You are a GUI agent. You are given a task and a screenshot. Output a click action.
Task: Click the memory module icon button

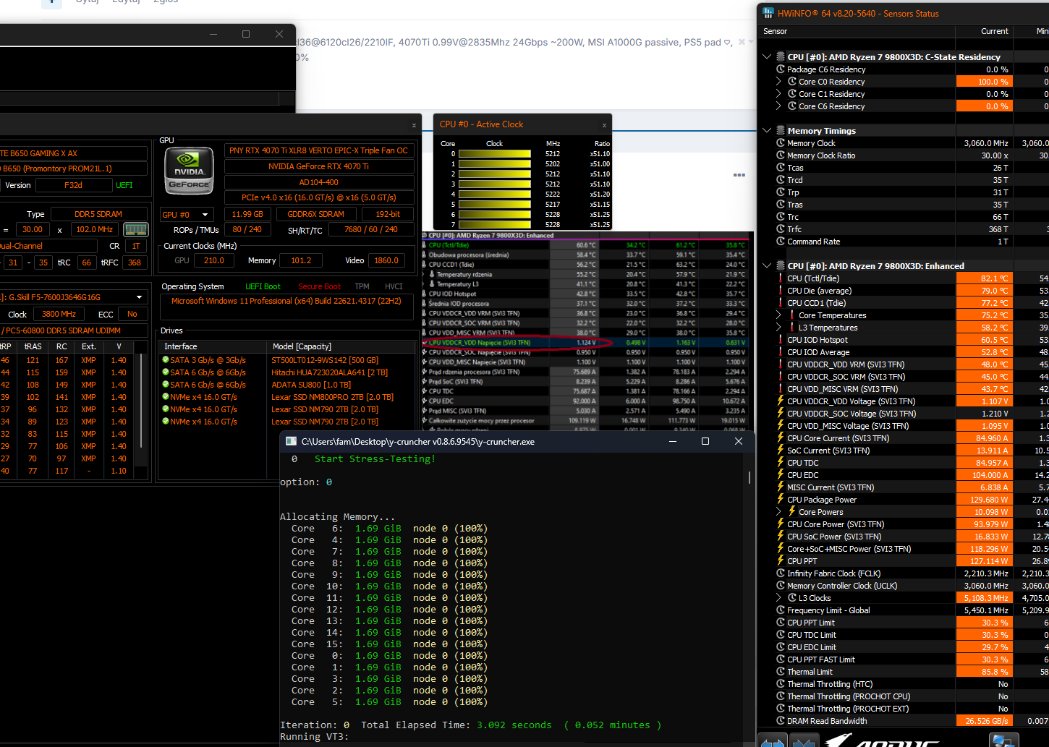click(136, 229)
